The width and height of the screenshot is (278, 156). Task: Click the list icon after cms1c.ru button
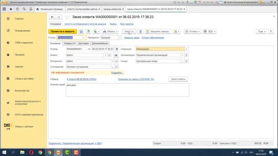point(140,32)
